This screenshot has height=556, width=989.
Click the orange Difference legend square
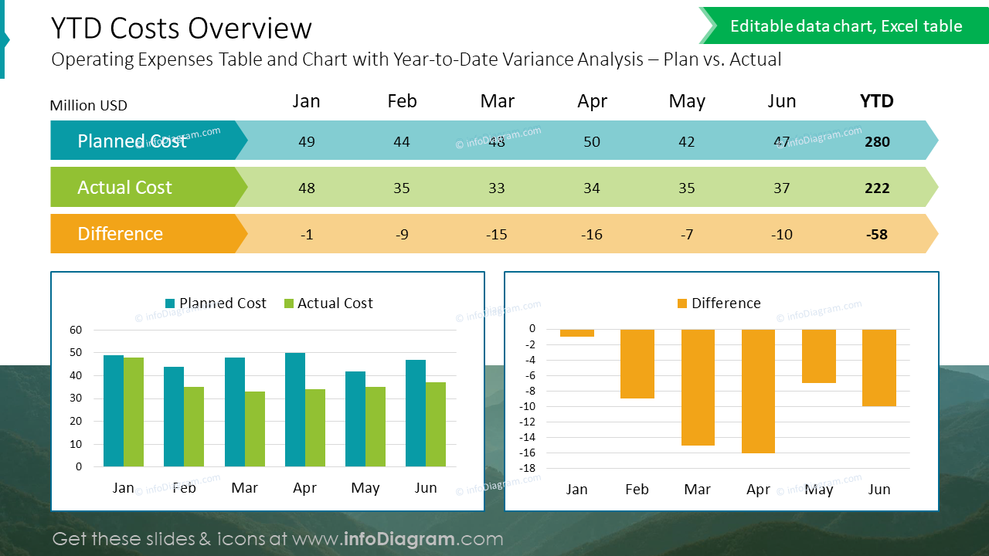click(x=682, y=303)
